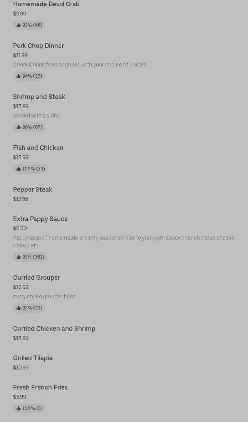Click thumbs-up icon under Pork Chop Dinner
The height and width of the screenshot is (422, 248).
point(18,76)
